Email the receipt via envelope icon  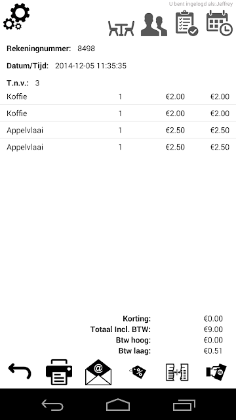point(98,372)
